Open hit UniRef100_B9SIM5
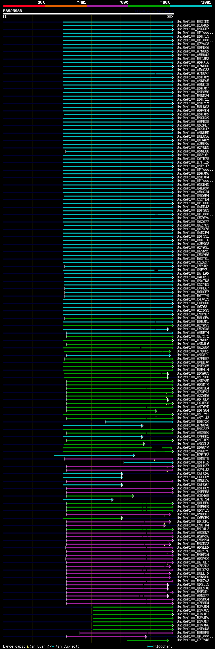This screenshot has width=215, height=649. [193, 22]
